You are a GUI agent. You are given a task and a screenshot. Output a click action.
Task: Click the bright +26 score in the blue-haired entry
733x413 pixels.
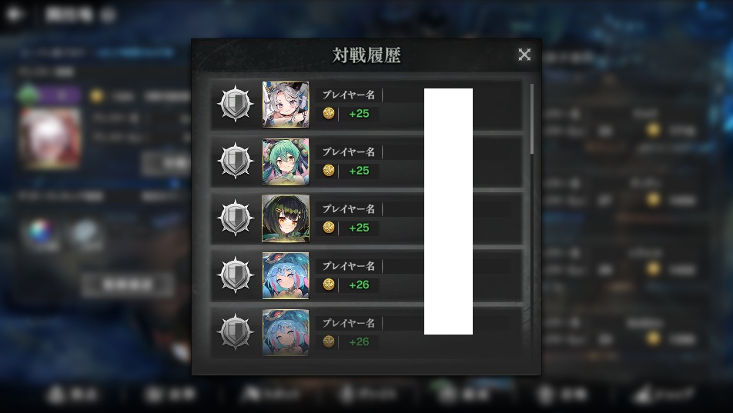click(359, 285)
